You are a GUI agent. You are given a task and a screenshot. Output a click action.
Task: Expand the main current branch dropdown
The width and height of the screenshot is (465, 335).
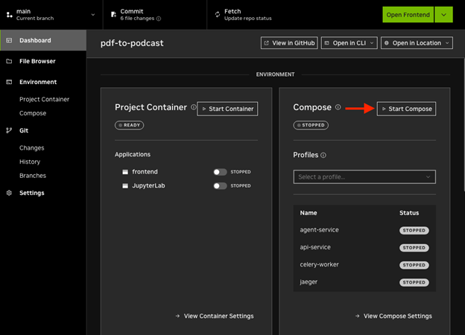point(93,14)
